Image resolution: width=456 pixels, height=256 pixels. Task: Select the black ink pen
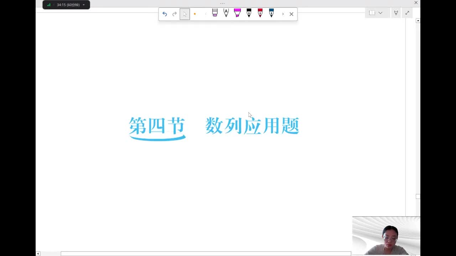pos(249,13)
